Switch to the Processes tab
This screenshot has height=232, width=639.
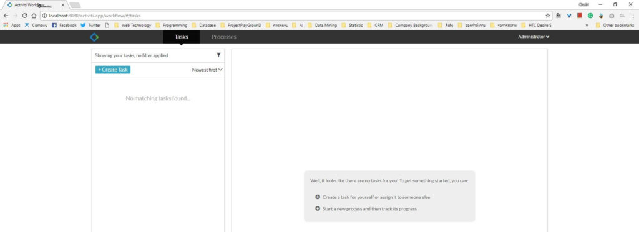coord(224,37)
